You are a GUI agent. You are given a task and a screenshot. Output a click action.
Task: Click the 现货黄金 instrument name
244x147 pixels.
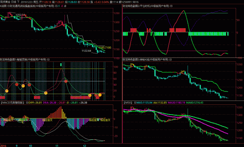click(5, 2)
